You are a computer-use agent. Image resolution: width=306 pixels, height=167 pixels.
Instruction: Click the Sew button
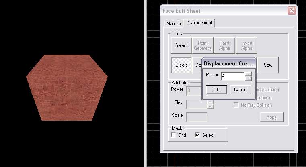coord(268,65)
